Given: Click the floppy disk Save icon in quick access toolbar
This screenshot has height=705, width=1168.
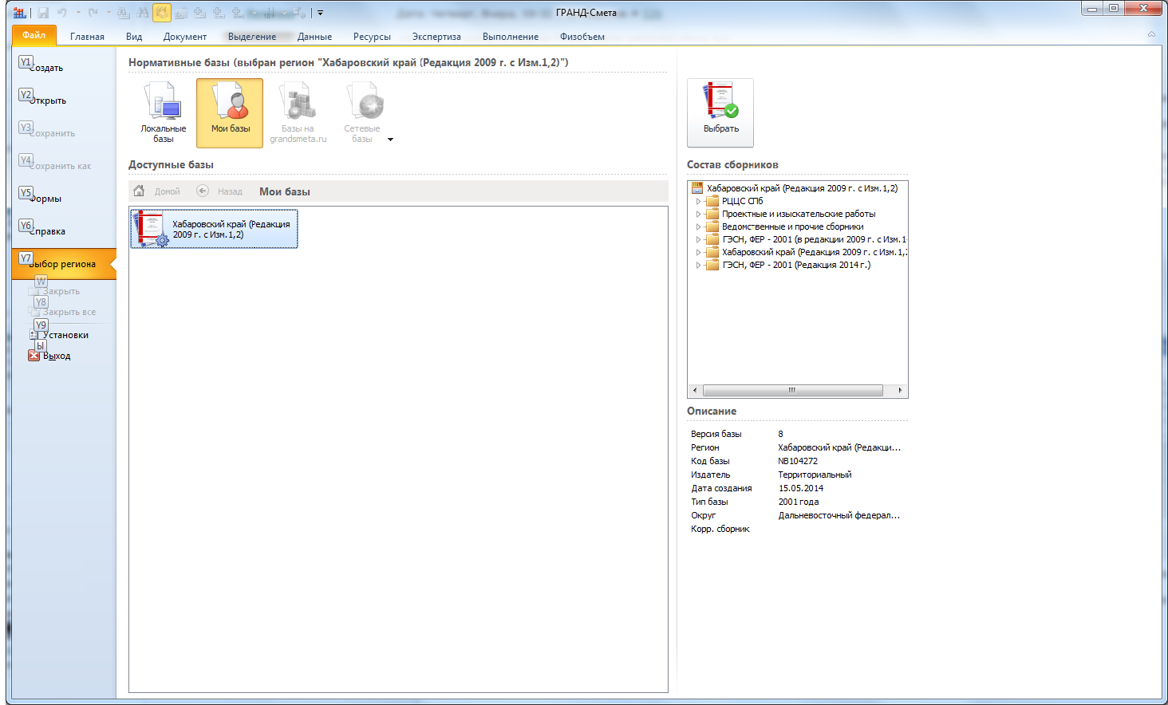Looking at the screenshot, I should pyautogui.click(x=43, y=13).
